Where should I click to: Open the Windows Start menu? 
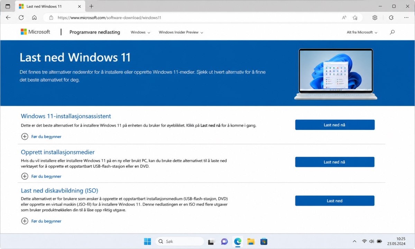[147, 241]
